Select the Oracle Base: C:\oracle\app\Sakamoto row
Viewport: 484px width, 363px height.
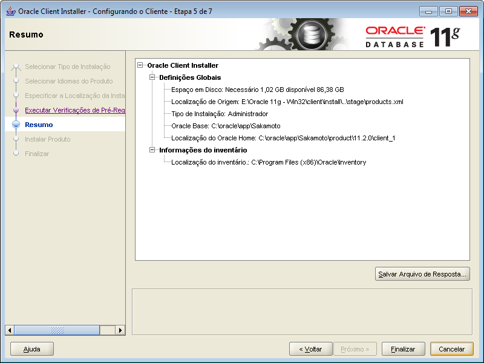226,126
